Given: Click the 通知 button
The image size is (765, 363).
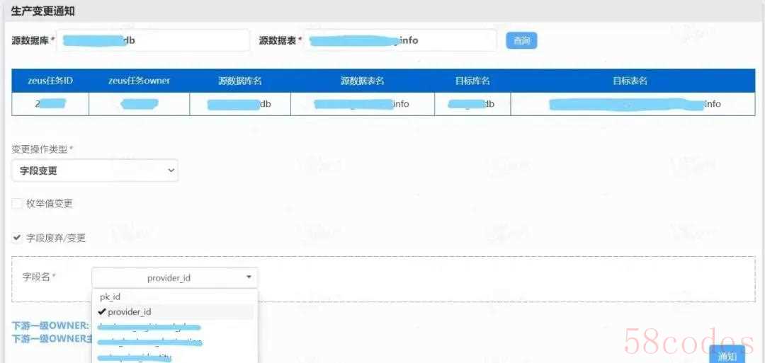Looking at the screenshot, I should [x=727, y=356].
